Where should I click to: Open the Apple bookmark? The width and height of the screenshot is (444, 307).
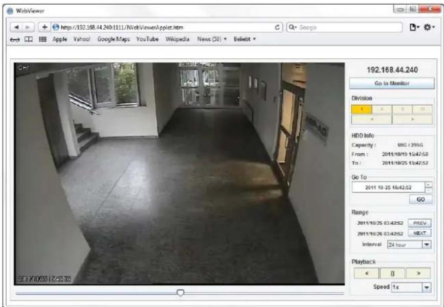[60, 39]
